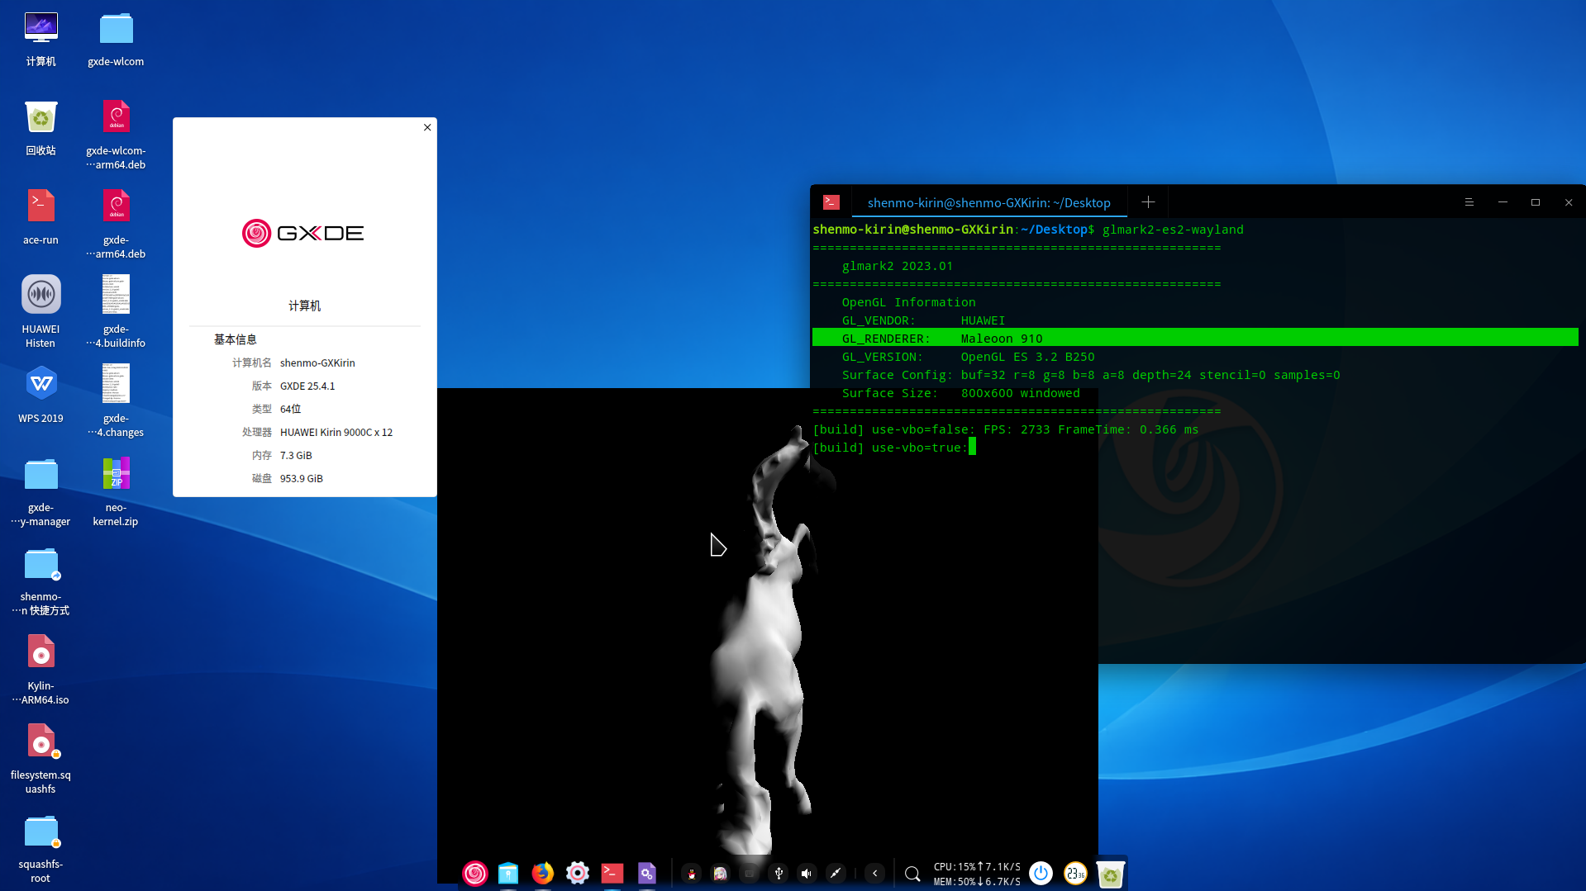Open the USB device tray icon

click(779, 874)
